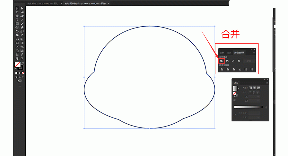Switch to the 50% document tab
This screenshot has height=156, width=288.
[42, 3]
